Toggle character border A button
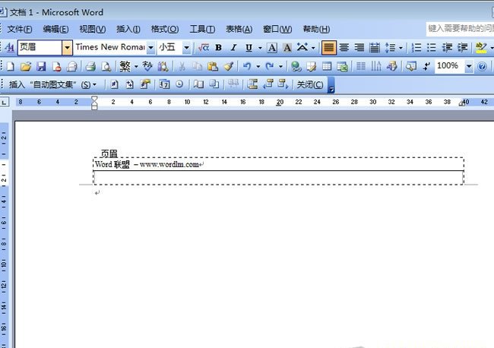 coord(272,48)
